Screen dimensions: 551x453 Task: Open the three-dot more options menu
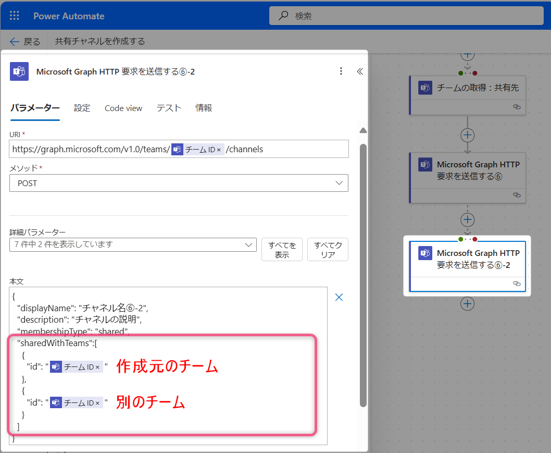coord(341,71)
